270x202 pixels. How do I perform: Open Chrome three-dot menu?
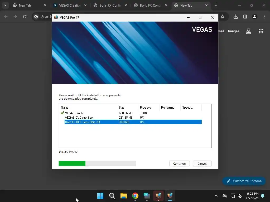[x=264, y=17]
